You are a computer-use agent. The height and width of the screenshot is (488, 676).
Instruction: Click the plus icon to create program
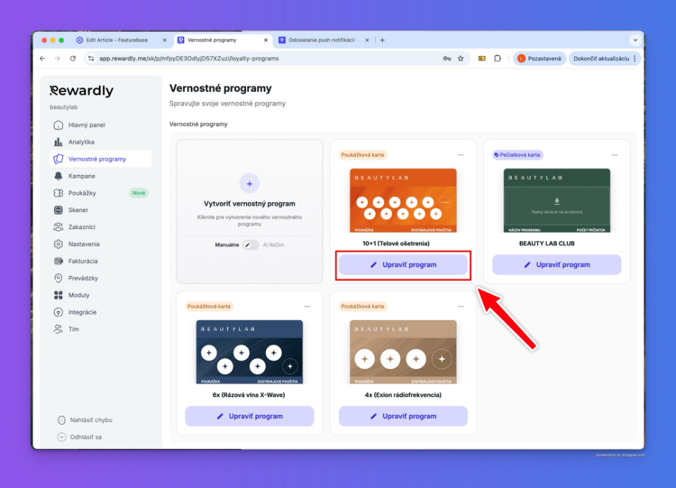coord(249,184)
